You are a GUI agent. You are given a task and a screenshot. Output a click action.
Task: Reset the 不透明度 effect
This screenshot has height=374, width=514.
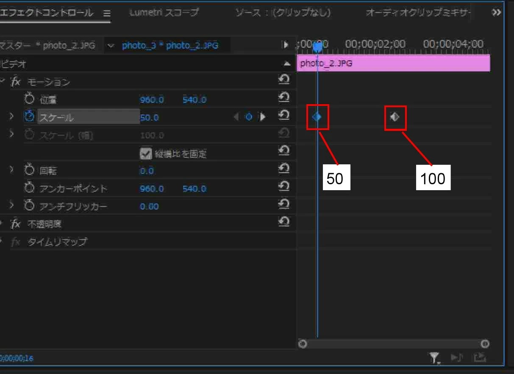pos(284,221)
